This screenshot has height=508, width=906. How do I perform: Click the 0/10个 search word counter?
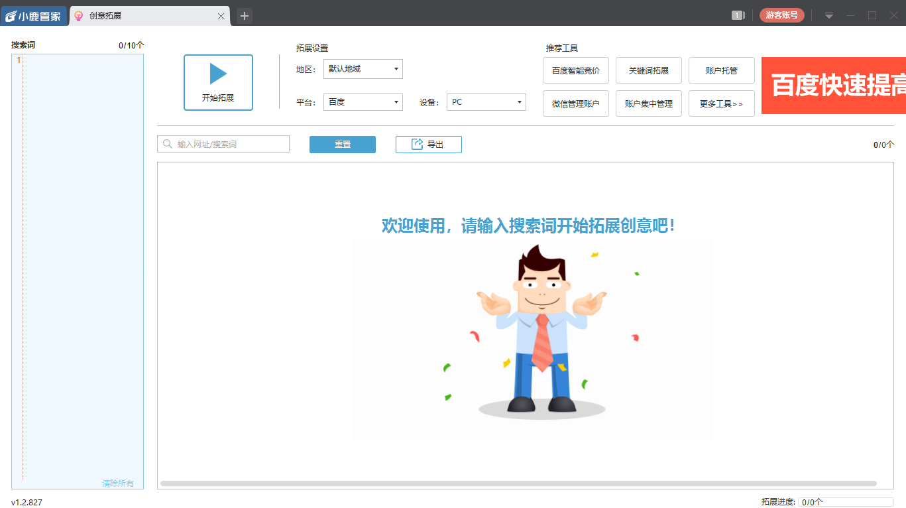(x=131, y=46)
